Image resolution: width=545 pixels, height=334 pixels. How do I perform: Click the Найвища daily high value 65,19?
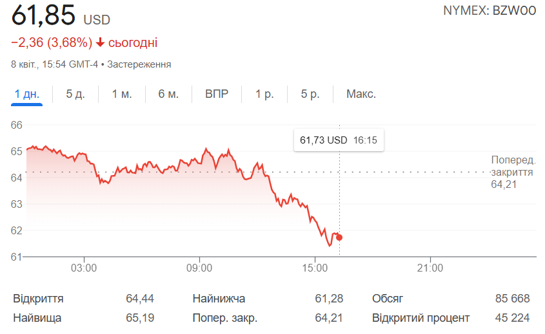[139, 318]
